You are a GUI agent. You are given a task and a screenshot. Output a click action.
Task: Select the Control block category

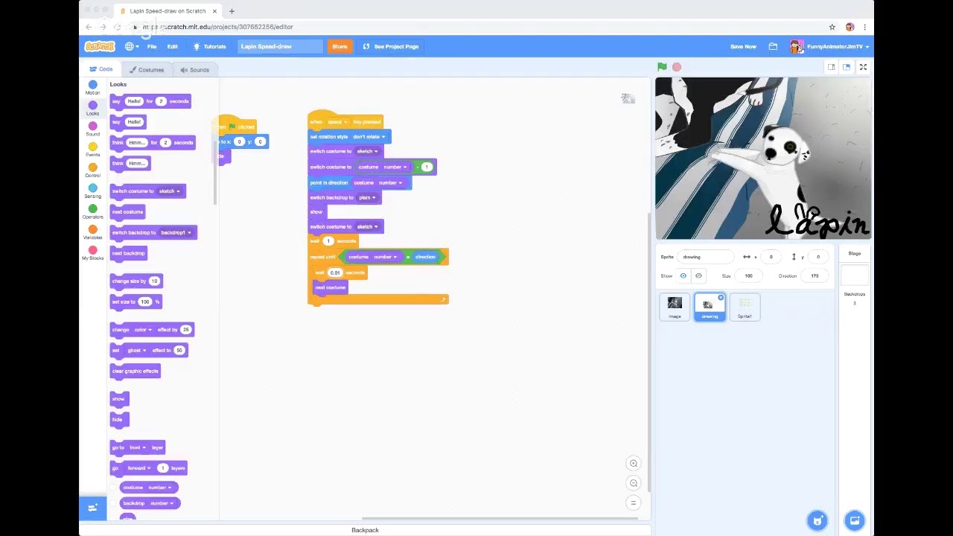coord(92,170)
